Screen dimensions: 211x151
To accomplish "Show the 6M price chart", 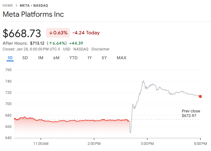I will click(x=56, y=58).
